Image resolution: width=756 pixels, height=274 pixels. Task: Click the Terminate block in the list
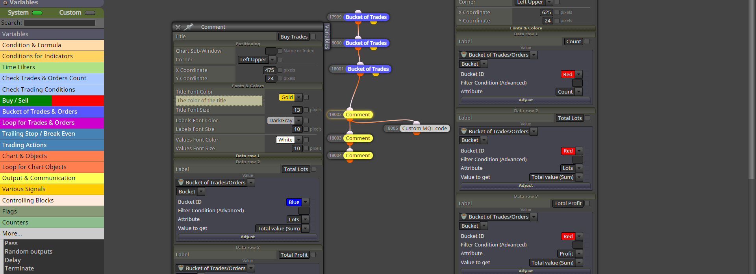19,268
